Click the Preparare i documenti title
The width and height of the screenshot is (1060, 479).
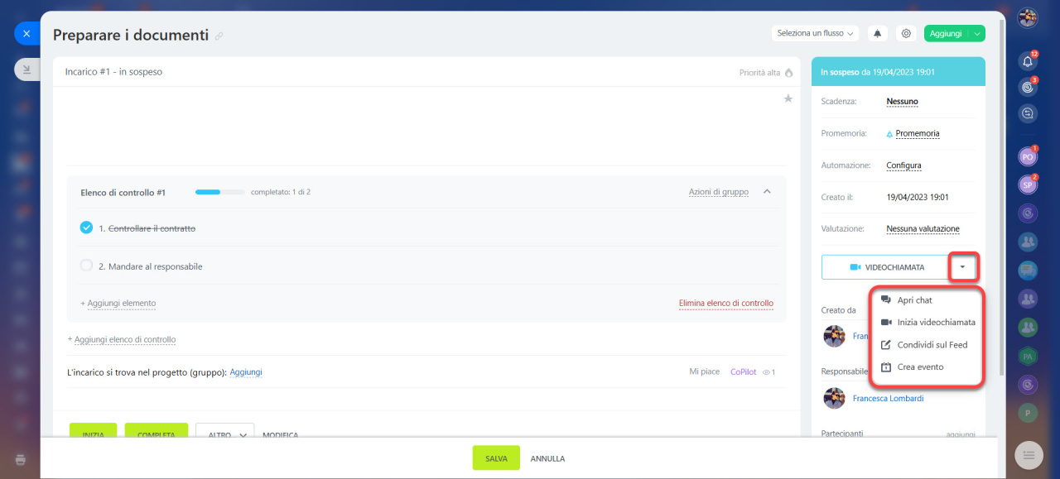click(131, 36)
